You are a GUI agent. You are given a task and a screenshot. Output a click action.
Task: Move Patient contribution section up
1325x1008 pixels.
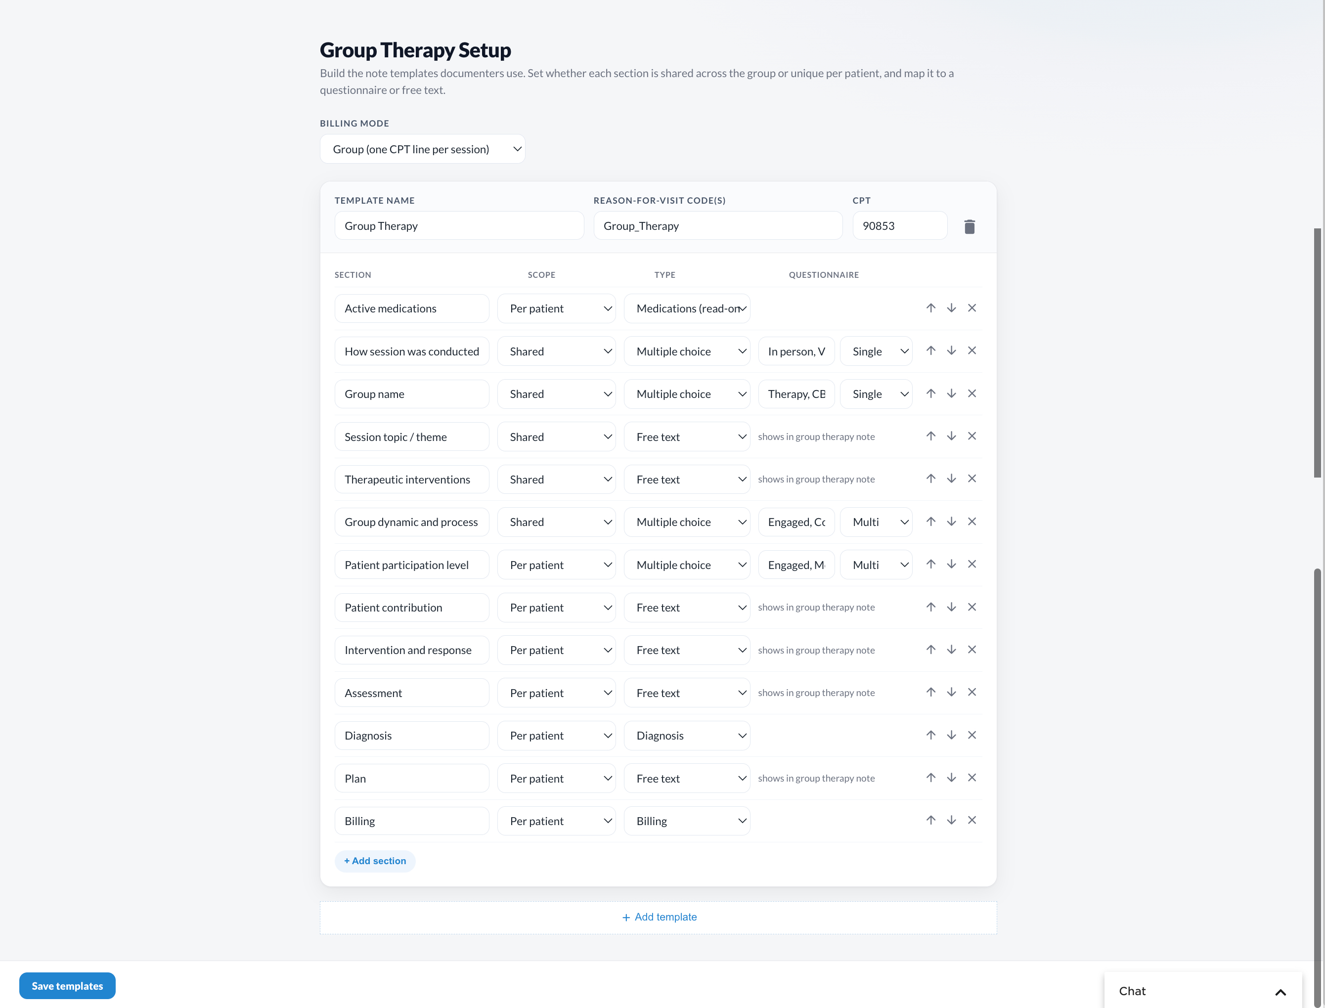tap(931, 607)
